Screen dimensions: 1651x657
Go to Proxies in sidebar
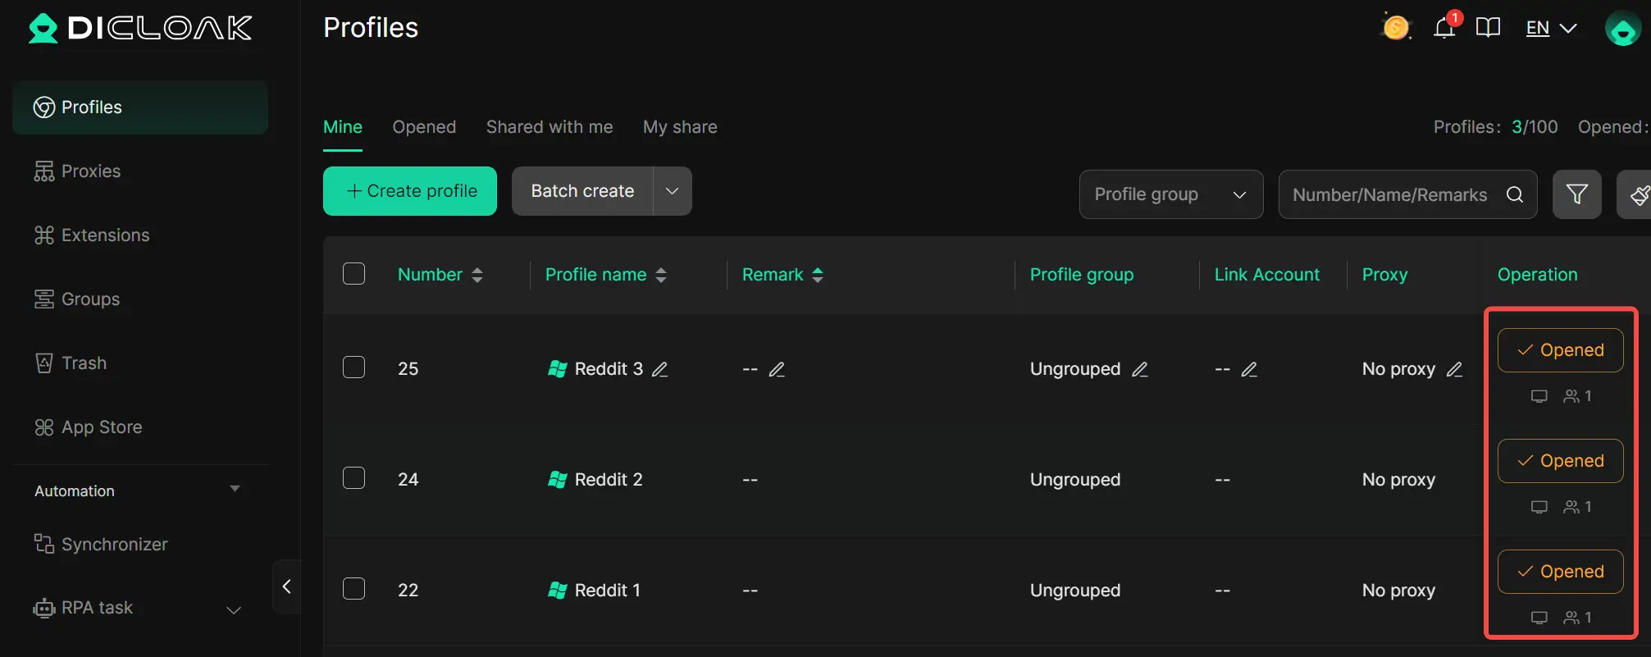pos(90,171)
